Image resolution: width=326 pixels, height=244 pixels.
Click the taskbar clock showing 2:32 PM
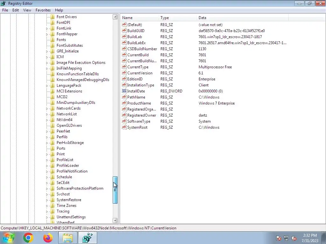pyautogui.click(x=310, y=238)
